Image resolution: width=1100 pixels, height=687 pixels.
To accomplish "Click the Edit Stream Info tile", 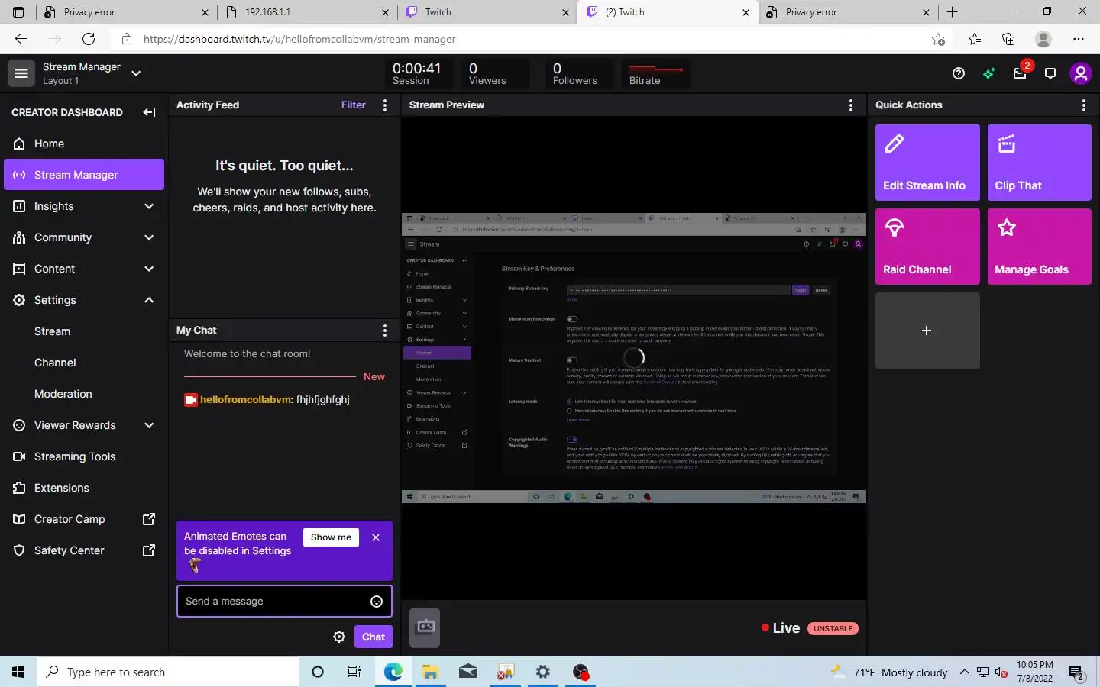I will coord(927,163).
